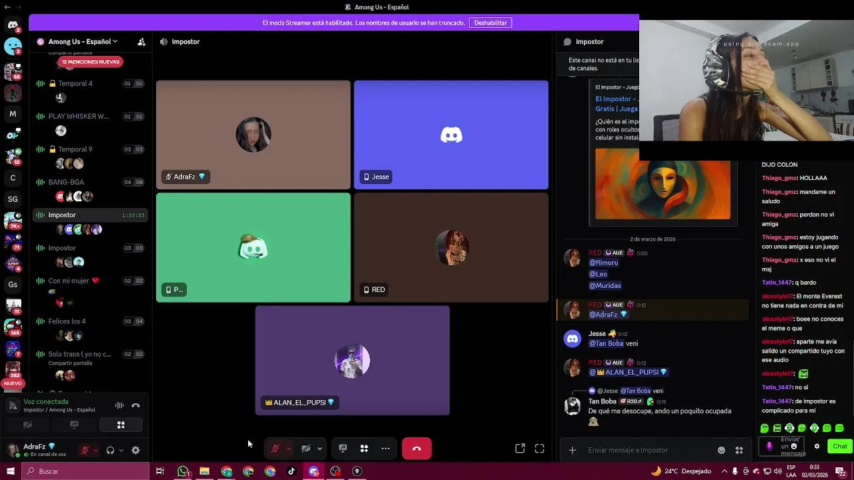Turn on camera in call controls
Screen dimensions: 854x480
coord(306,449)
